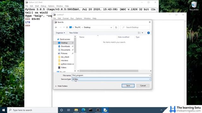Open File Explorer from the taskbar
The width and height of the screenshot is (202, 113).
[x=76, y=110]
